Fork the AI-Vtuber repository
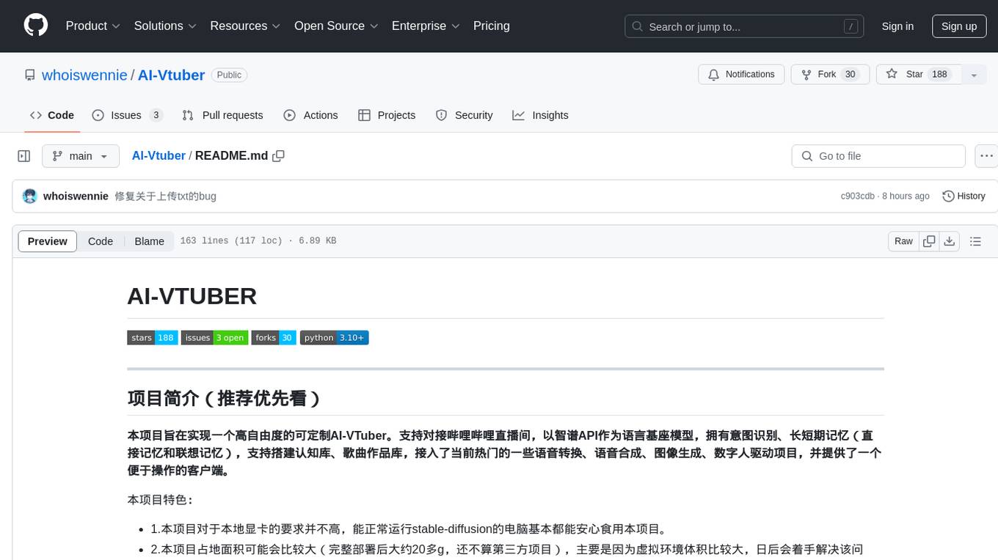 click(x=830, y=75)
